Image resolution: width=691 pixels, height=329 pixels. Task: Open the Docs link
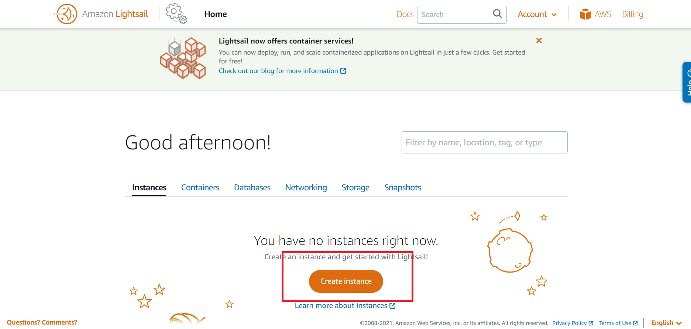click(405, 14)
